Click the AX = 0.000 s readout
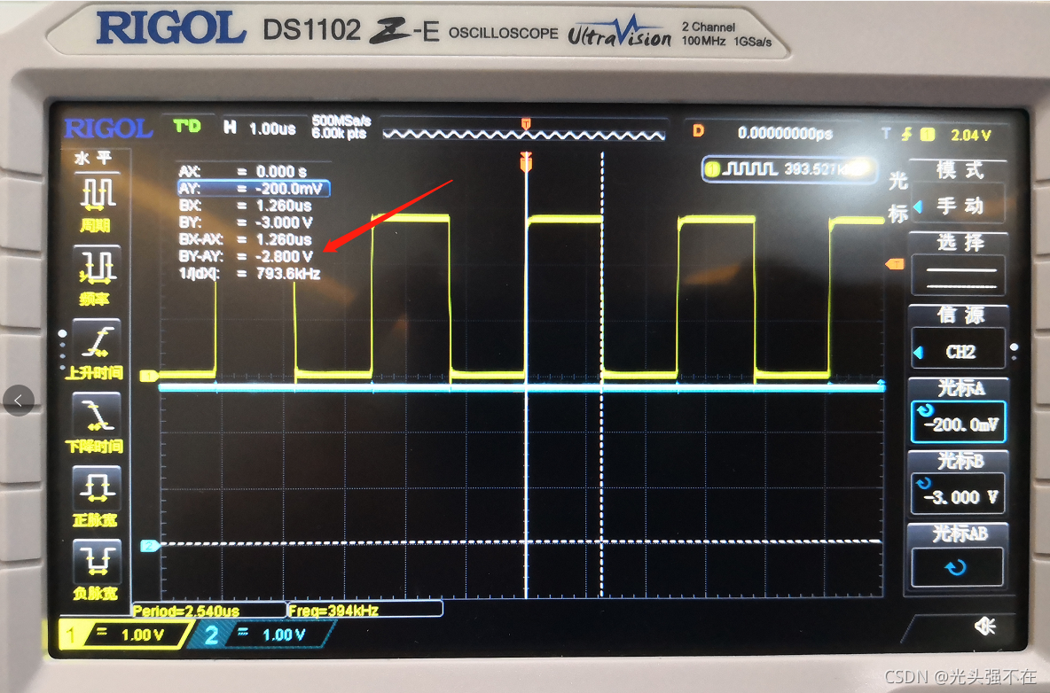Image resolution: width=1050 pixels, height=693 pixels. (x=242, y=171)
